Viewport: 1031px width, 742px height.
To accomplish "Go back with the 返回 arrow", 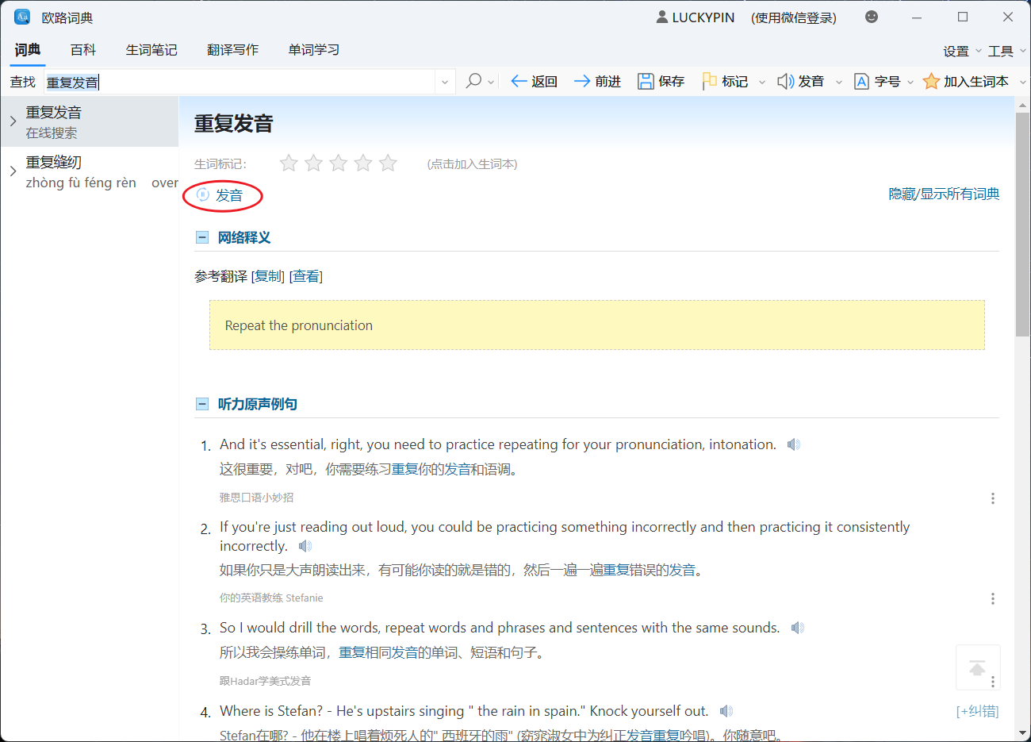I will tap(535, 81).
